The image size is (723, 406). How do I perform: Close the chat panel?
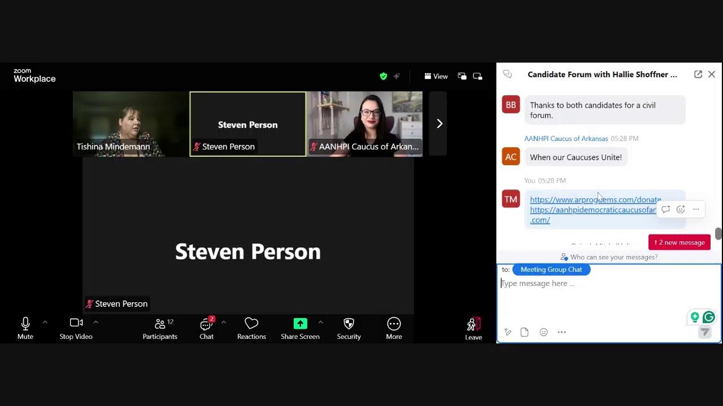(x=712, y=74)
